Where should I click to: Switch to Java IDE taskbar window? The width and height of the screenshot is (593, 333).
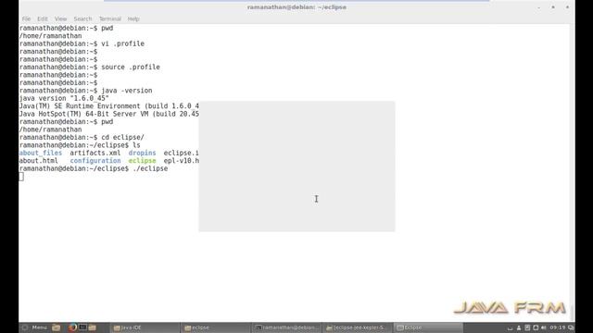(x=145, y=327)
